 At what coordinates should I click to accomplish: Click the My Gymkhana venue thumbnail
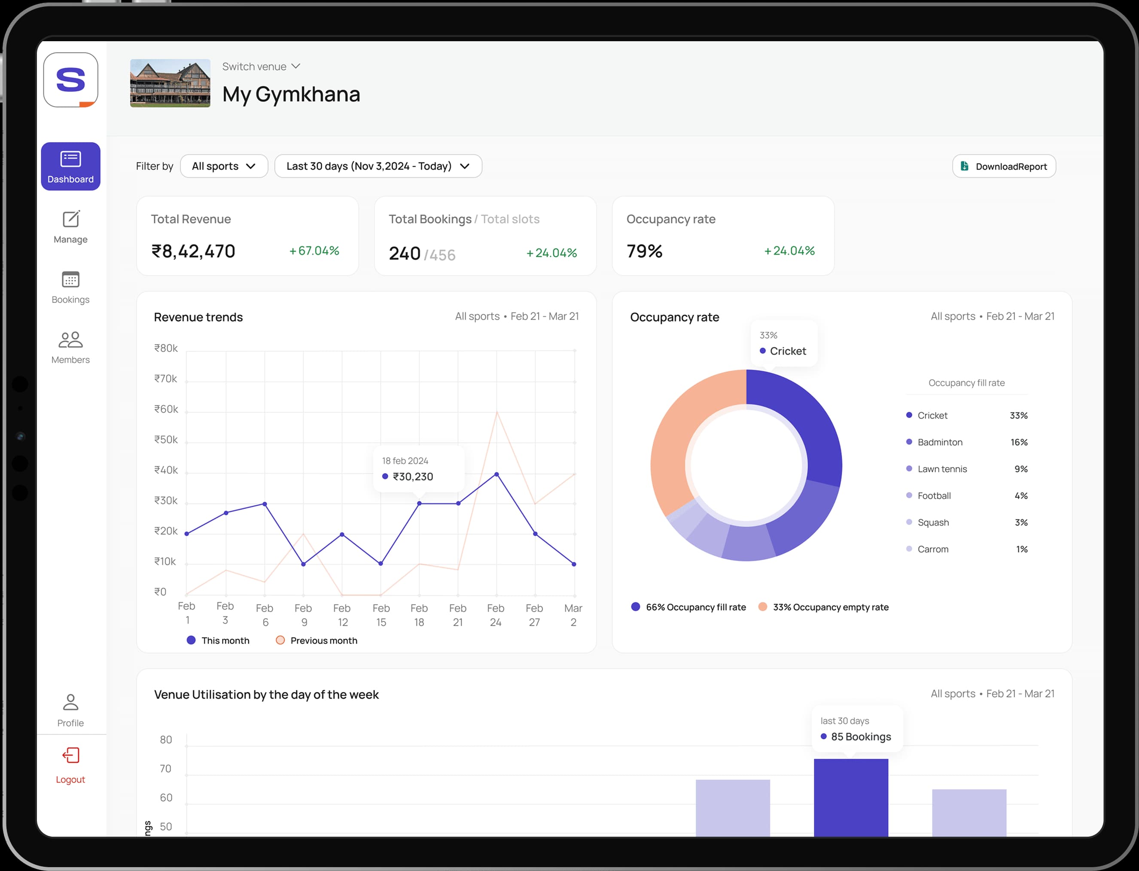click(170, 83)
